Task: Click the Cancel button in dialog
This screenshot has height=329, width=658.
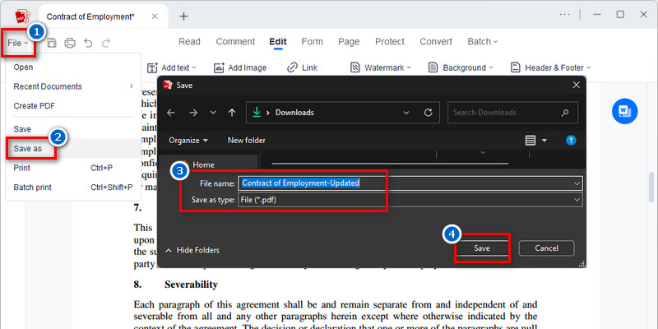Action: 546,248
